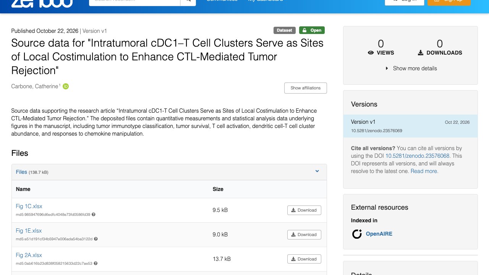Download the Fig 1E.xlsx file
This screenshot has height=275, width=489.
(304, 235)
